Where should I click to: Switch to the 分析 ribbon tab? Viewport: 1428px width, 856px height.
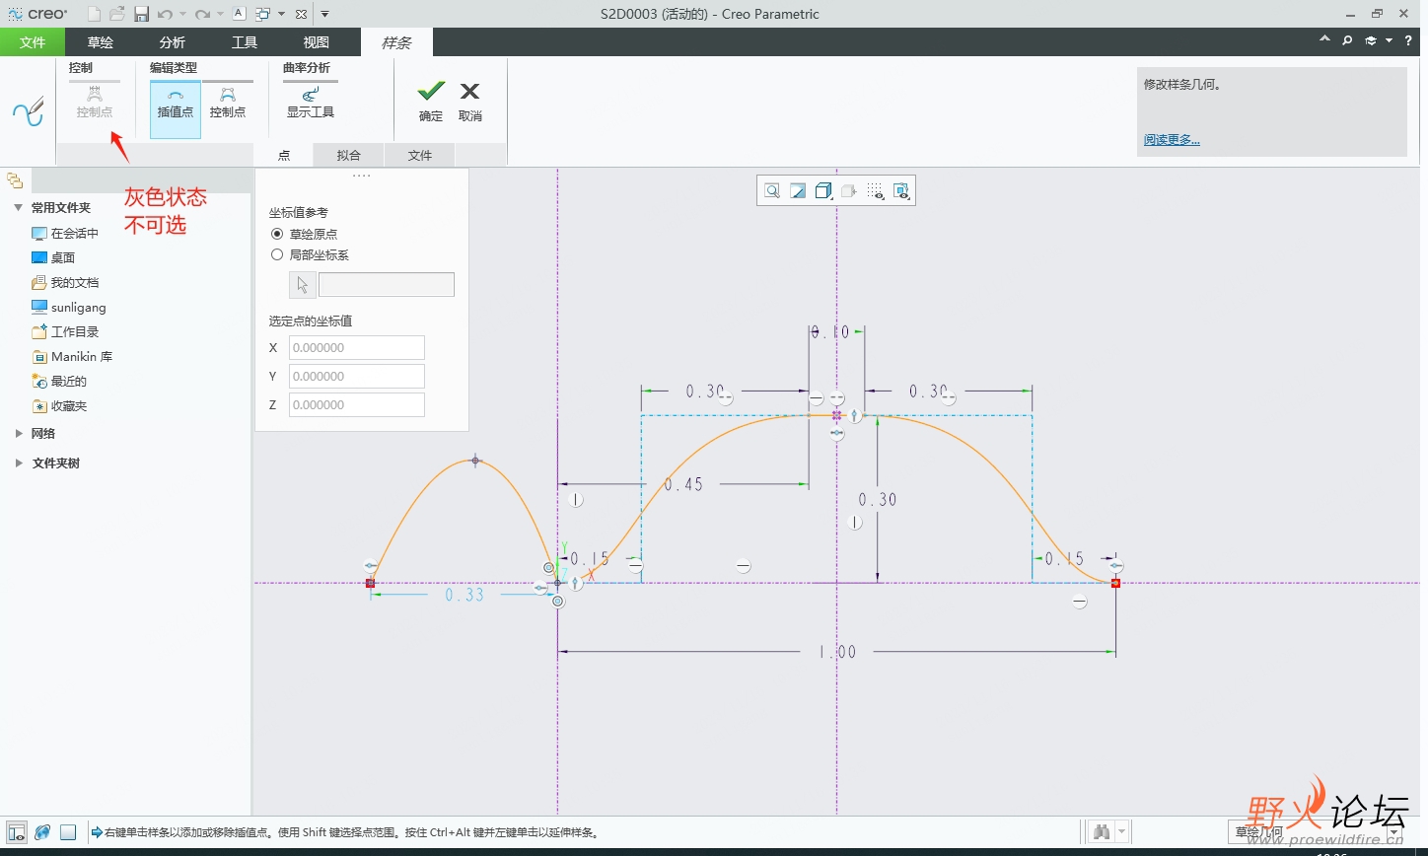[x=173, y=41]
